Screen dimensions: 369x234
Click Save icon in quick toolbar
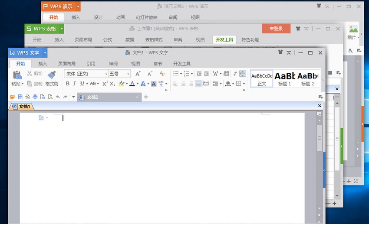pyautogui.click(x=20, y=97)
